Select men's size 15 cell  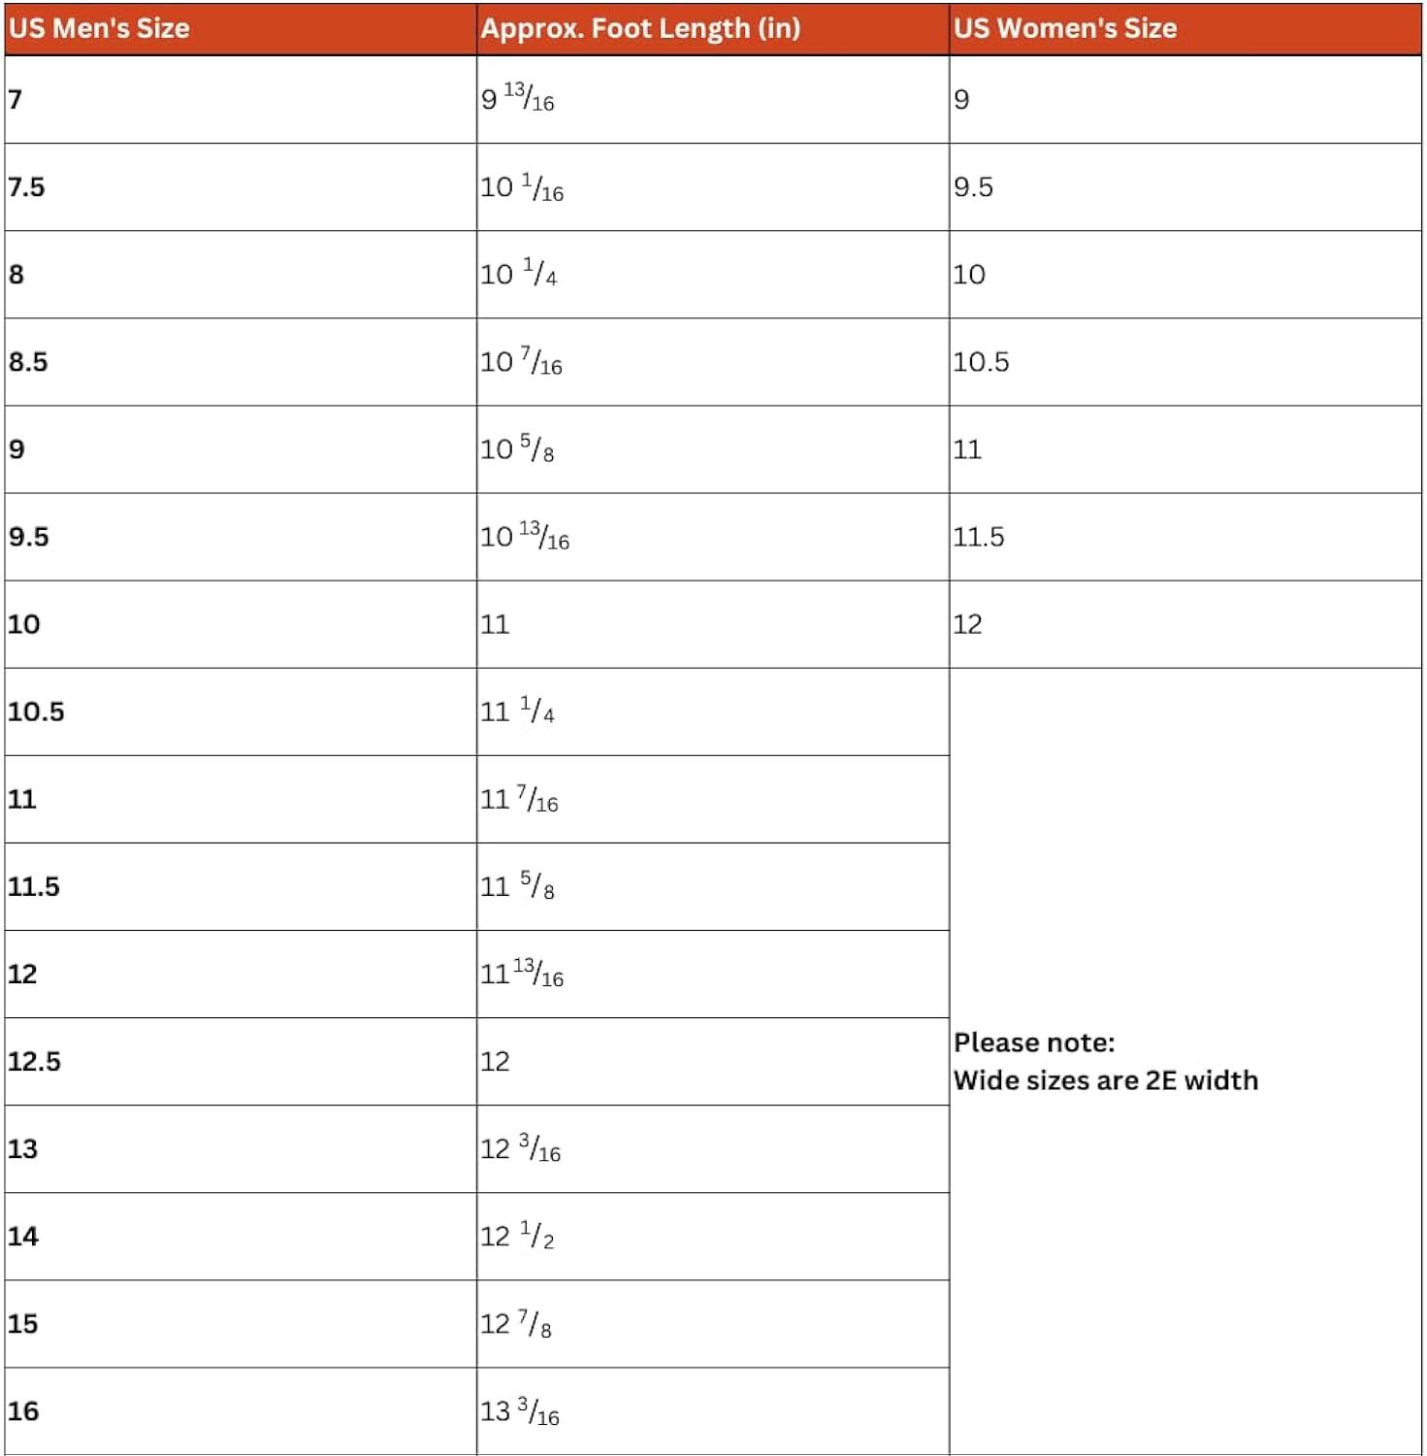point(241,1323)
